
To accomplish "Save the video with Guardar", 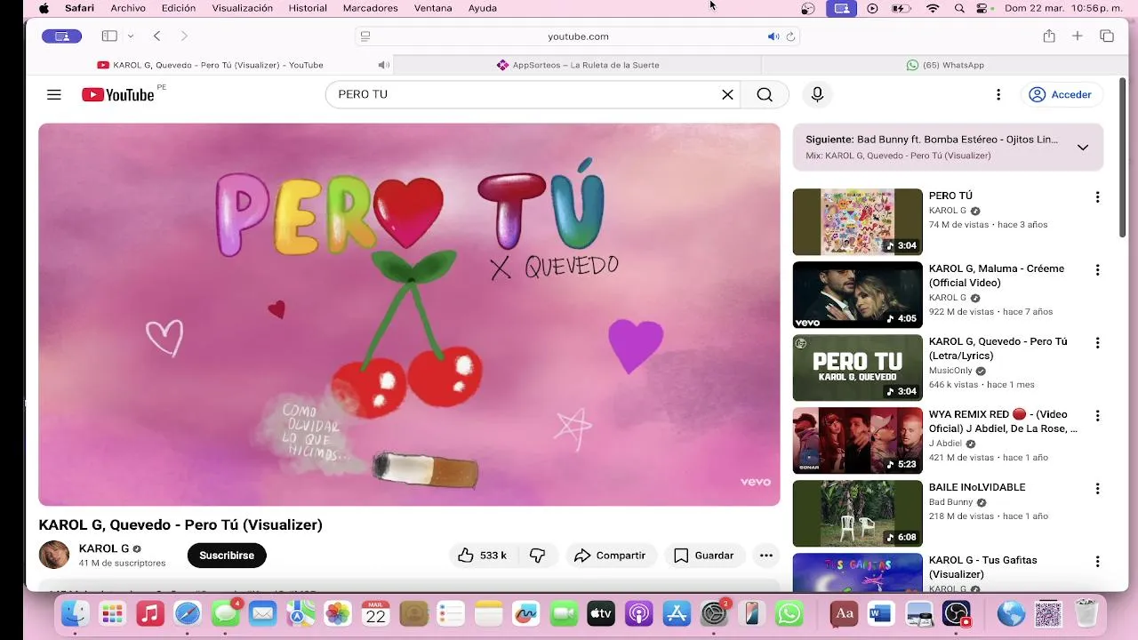I will (x=704, y=556).
